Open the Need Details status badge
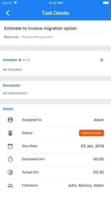This screenshot has width=111, height=197. tap(91, 133)
